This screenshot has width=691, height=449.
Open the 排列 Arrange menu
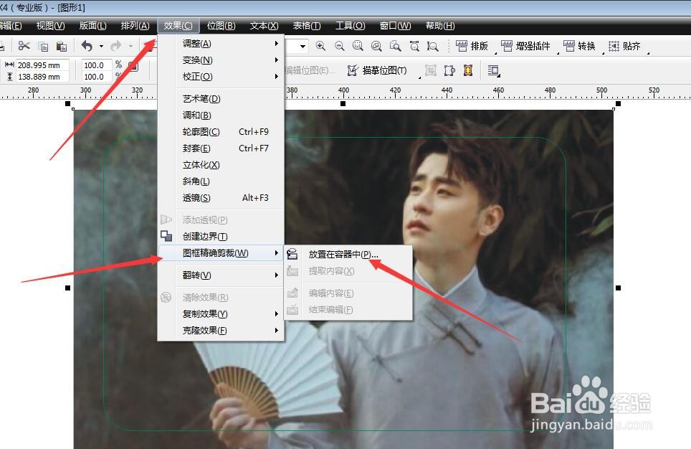click(135, 26)
